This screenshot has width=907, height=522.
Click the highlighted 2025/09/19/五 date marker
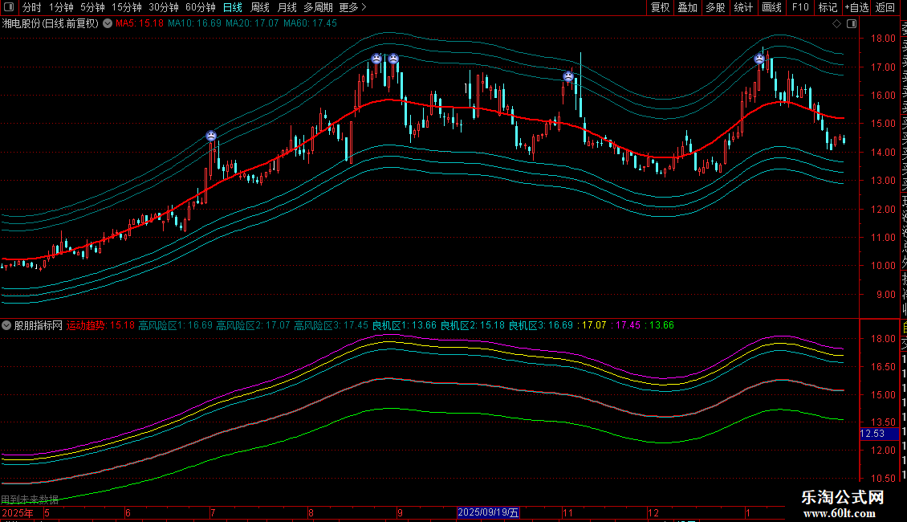(488, 512)
